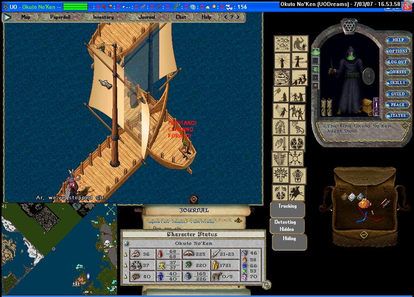
Task: Cast the radiant robed figure spell icon
Action: click(282, 61)
